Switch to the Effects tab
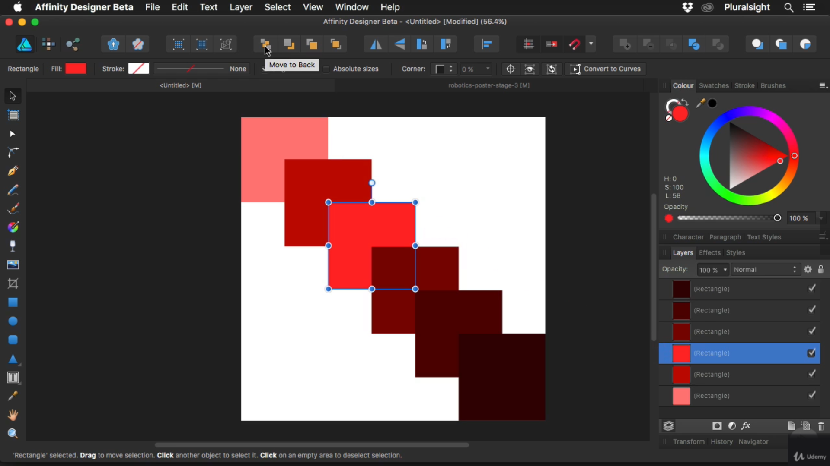830x466 pixels. tap(710, 253)
